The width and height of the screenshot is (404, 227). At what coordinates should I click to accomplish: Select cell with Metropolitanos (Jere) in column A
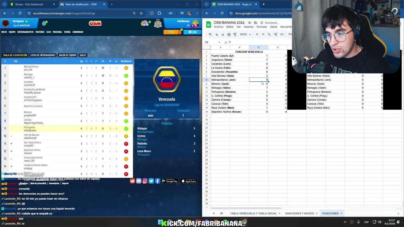pos(230,80)
